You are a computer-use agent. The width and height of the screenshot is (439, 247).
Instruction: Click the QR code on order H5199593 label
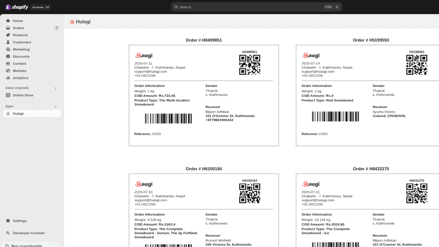click(x=417, y=65)
